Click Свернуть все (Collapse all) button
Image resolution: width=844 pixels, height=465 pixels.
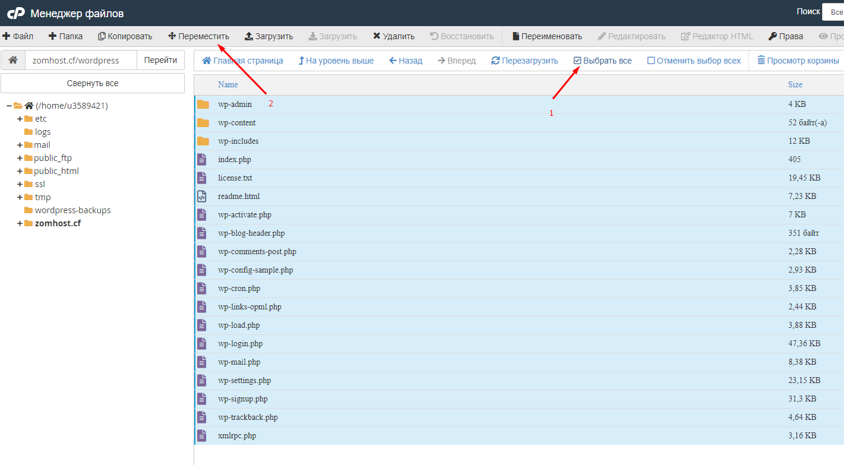(x=93, y=83)
